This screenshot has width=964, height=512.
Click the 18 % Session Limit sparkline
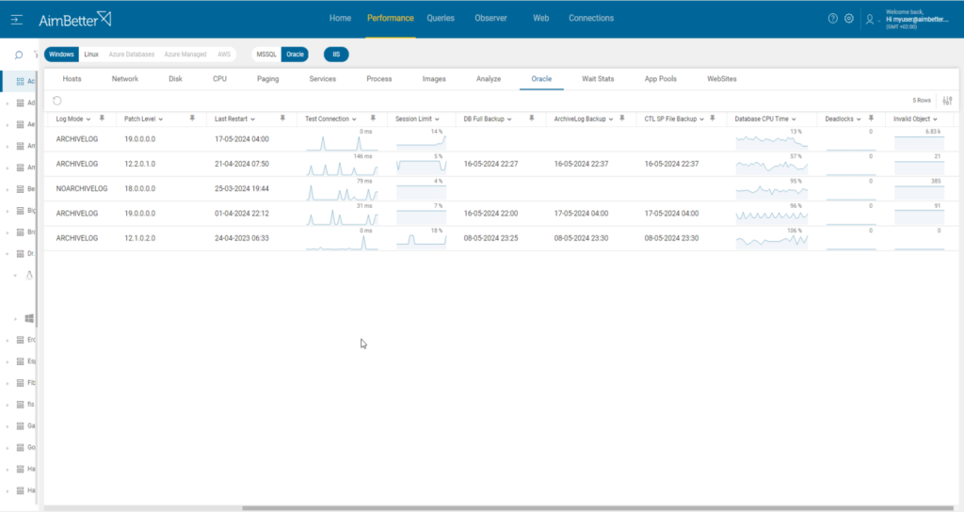(421, 240)
